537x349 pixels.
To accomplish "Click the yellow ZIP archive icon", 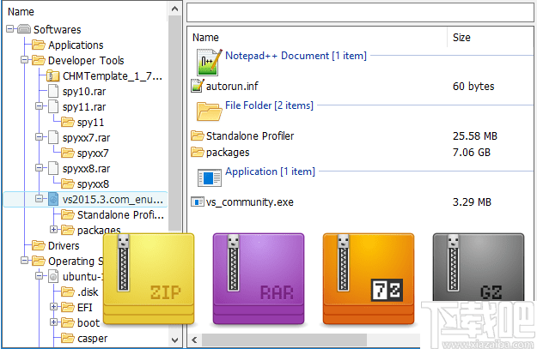I will (149, 279).
